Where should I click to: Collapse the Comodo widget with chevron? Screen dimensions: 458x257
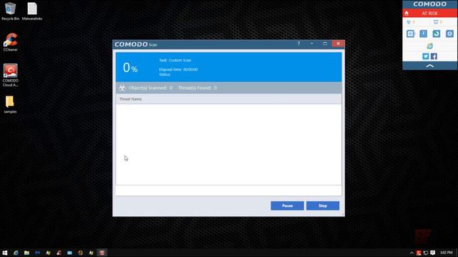[x=429, y=66]
